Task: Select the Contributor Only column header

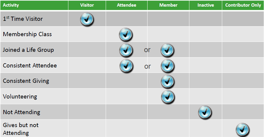Action: (x=243, y=5)
